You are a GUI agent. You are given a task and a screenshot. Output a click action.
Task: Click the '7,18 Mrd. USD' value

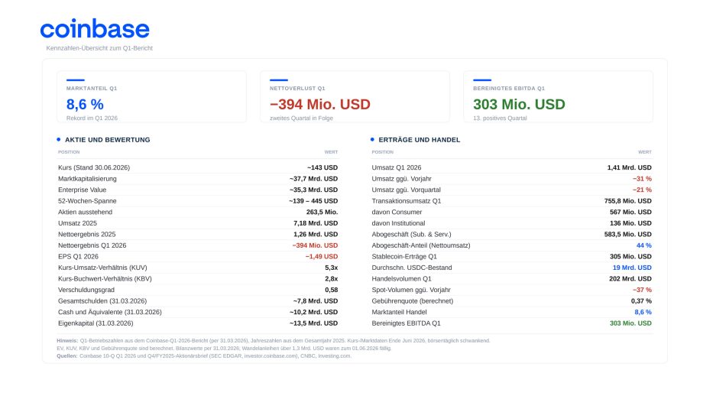point(316,223)
